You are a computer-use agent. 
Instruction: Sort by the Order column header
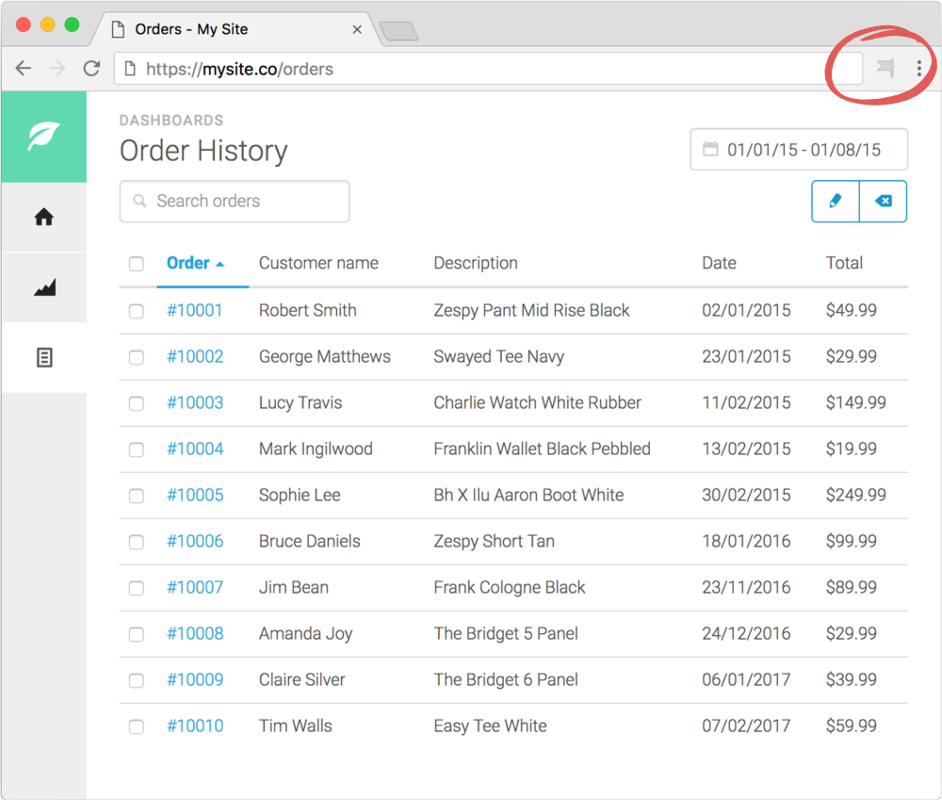pos(195,263)
